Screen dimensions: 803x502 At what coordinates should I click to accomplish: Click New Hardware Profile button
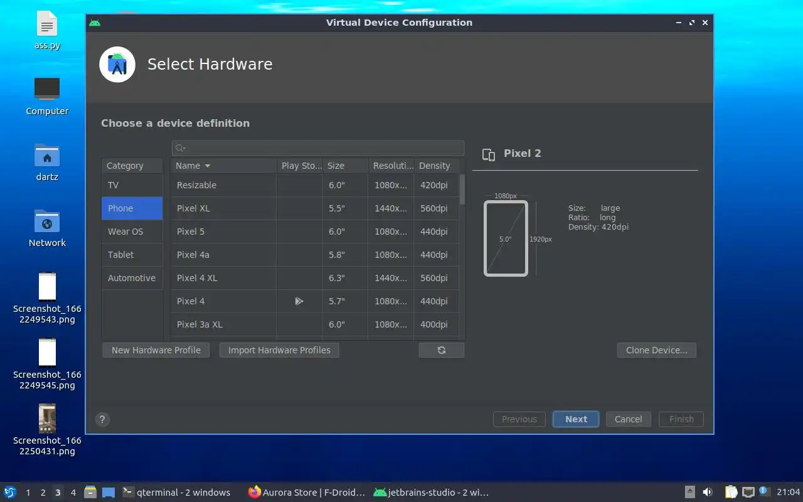tap(156, 350)
